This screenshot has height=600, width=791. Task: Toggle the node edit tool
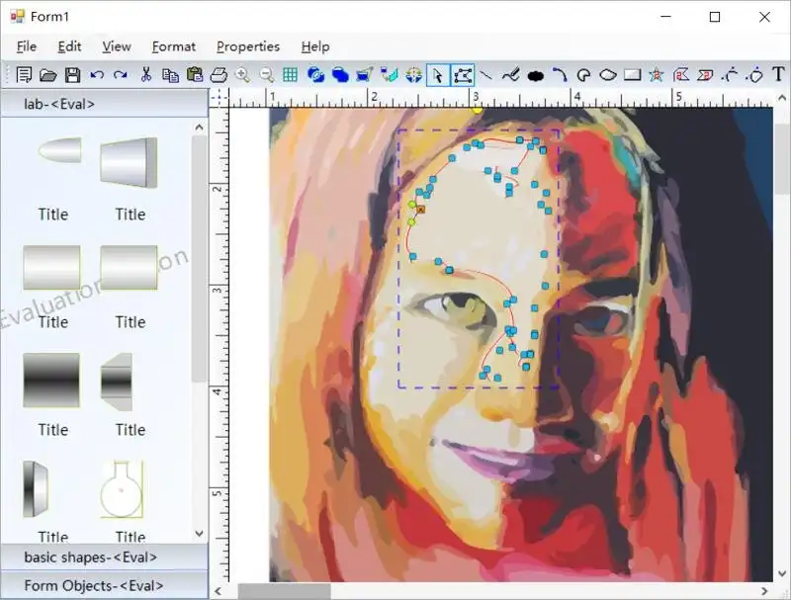(463, 75)
